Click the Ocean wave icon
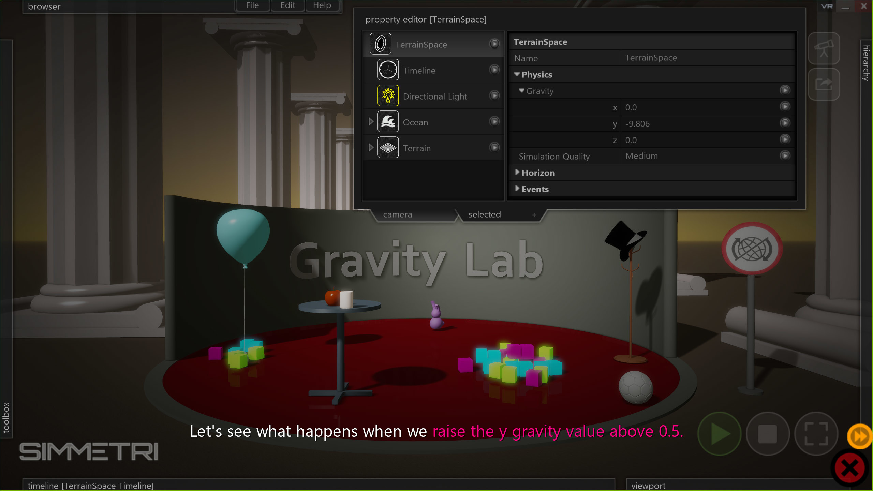The width and height of the screenshot is (873, 491). click(x=388, y=122)
